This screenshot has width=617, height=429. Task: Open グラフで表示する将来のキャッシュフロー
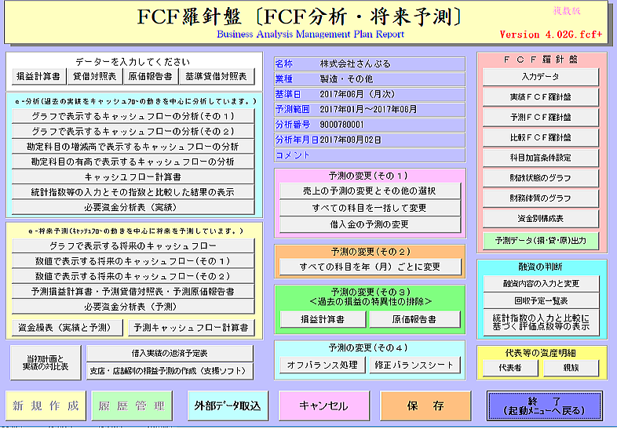tap(133, 245)
